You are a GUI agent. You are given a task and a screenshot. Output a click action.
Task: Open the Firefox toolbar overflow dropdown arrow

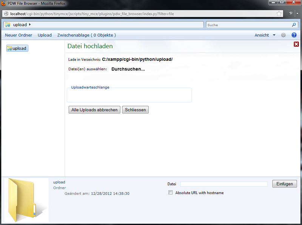[297, 14]
